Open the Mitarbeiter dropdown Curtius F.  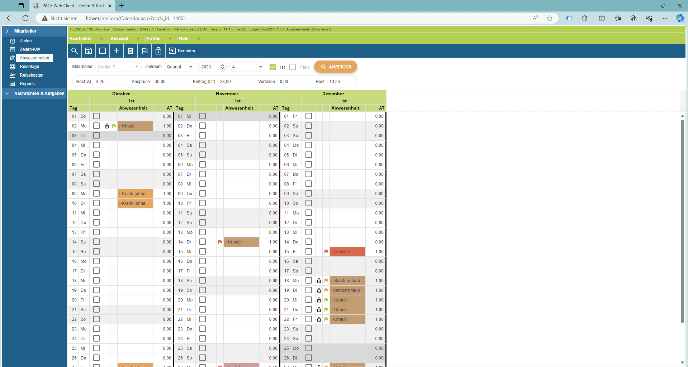click(118, 67)
